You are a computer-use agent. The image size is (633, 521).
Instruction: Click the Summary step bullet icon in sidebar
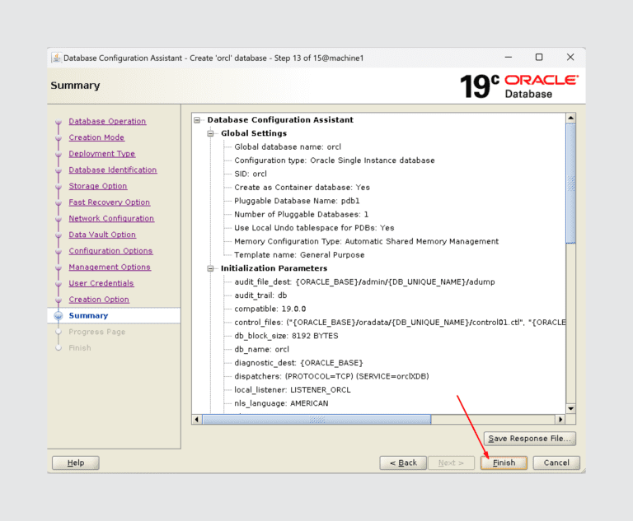[58, 316]
